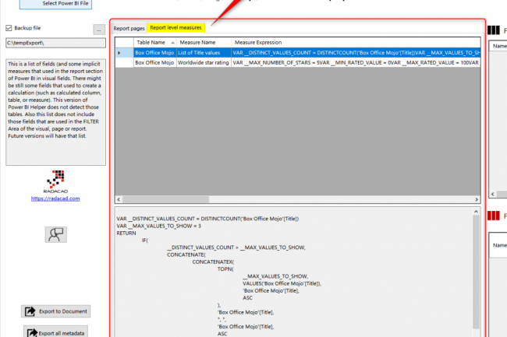Click the export arrow icon on Export all metadata
This screenshot has width=507, height=337.
pyautogui.click(x=32, y=333)
